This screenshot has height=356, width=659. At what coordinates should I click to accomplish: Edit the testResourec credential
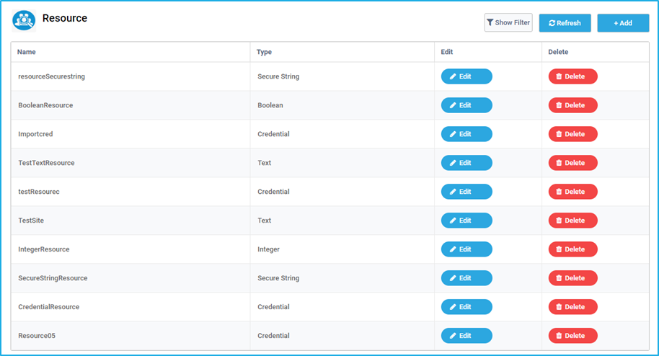pos(466,192)
